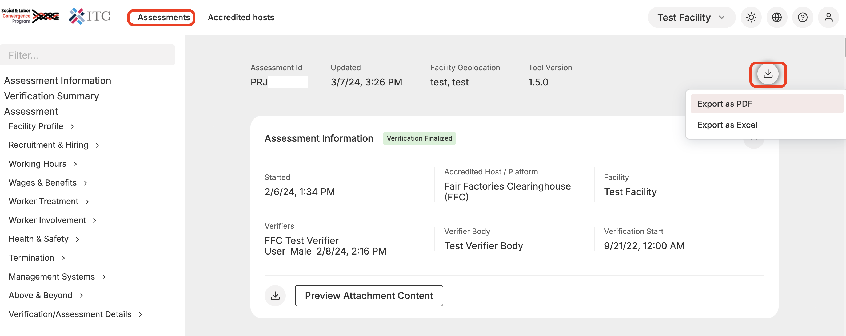Open the help question mark icon
This screenshot has width=846, height=336.
(x=802, y=17)
